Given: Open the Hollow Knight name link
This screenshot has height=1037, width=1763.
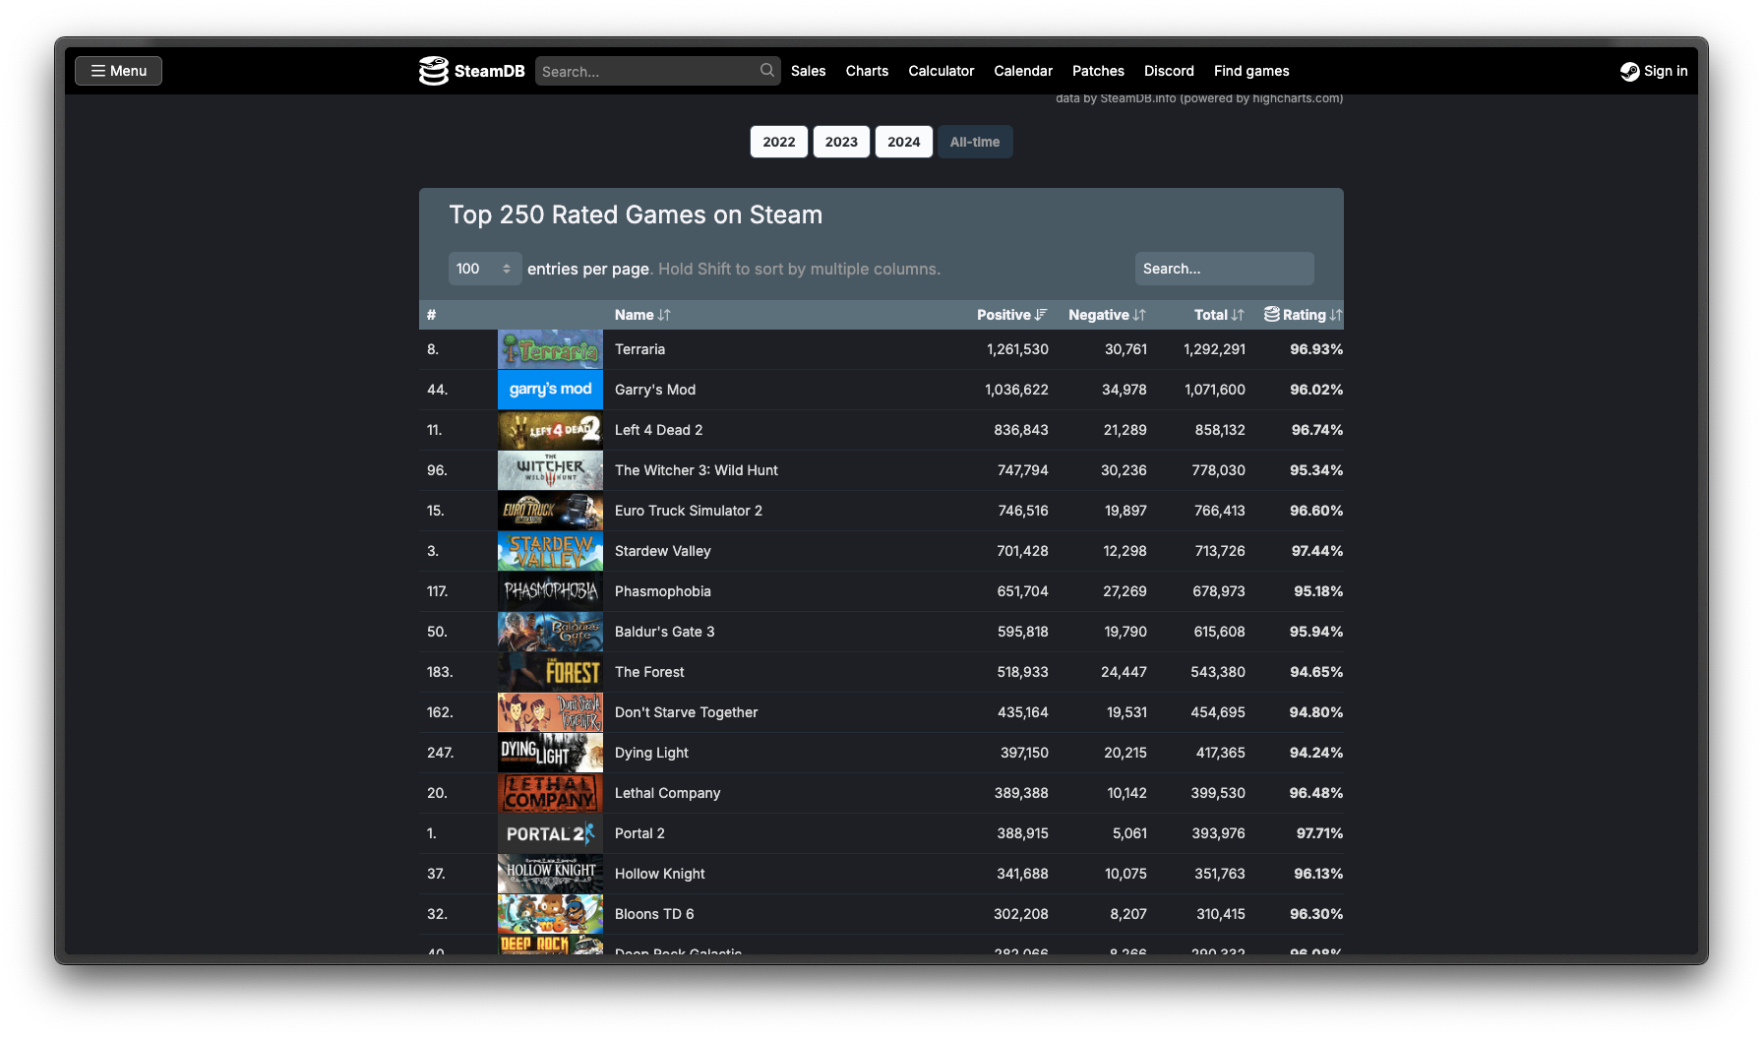Looking at the screenshot, I should 659,874.
